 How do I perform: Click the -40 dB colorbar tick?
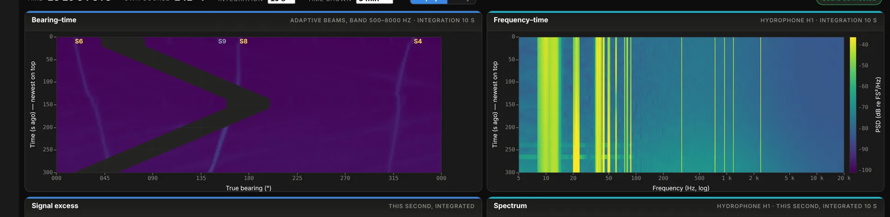[x=864, y=45]
